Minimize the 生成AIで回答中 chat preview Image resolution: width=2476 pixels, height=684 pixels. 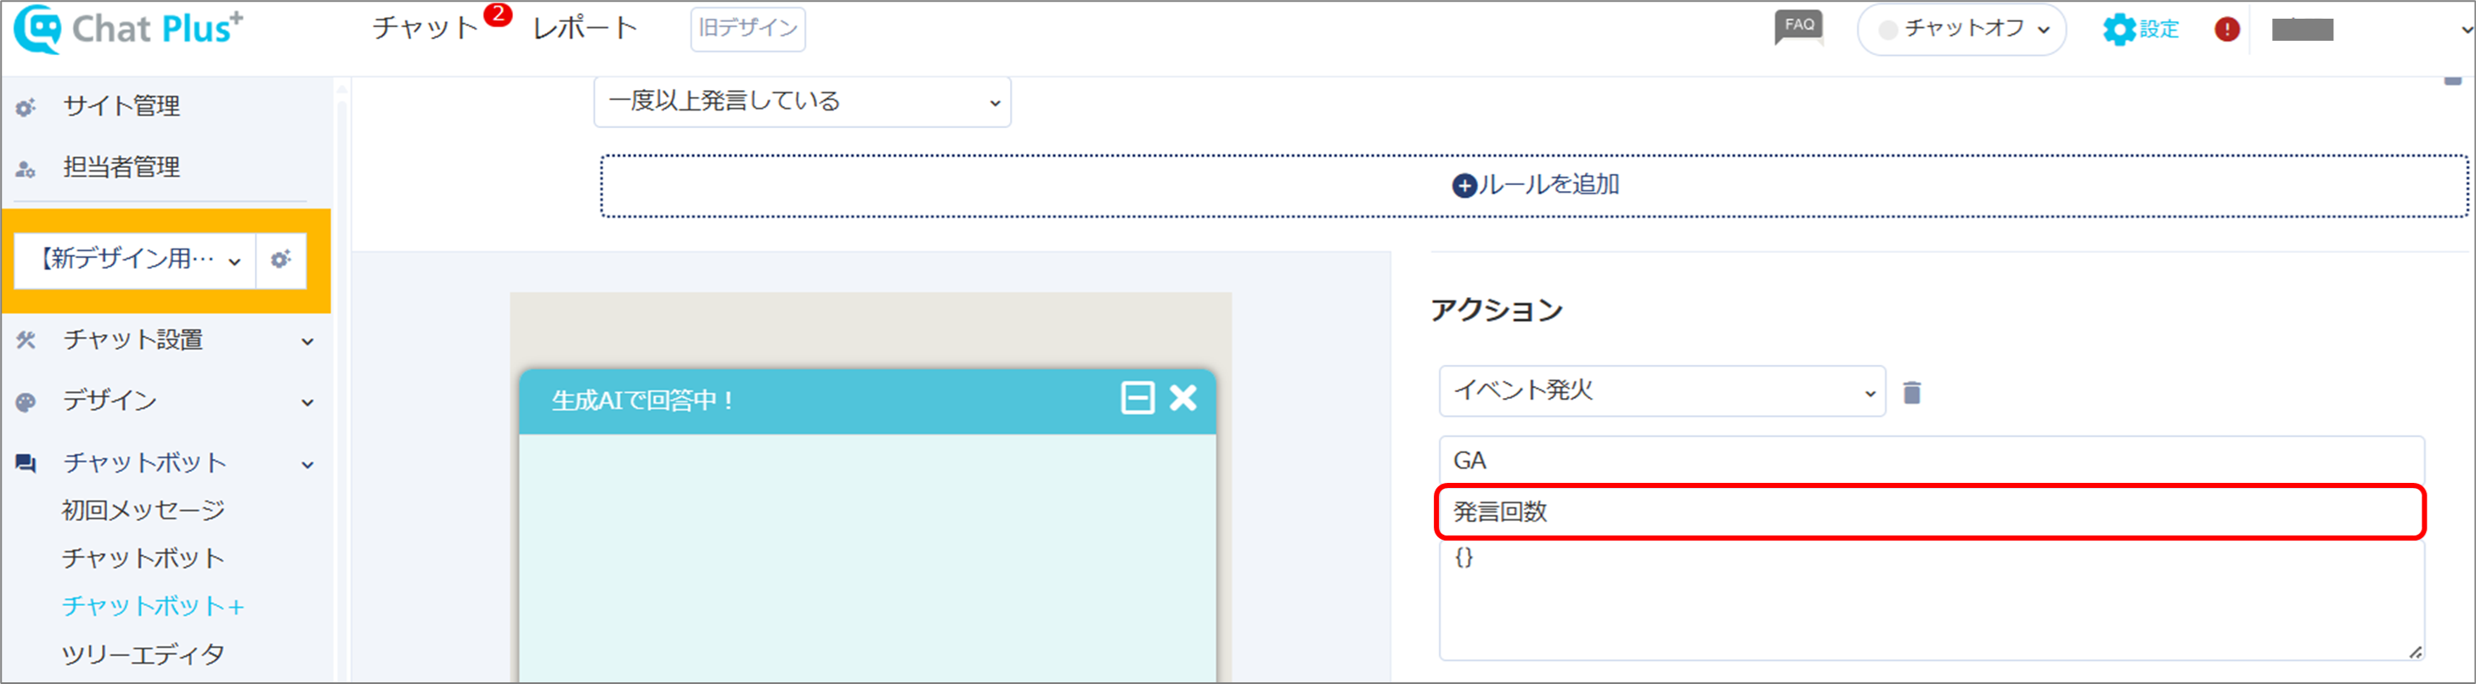pos(1137,398)
